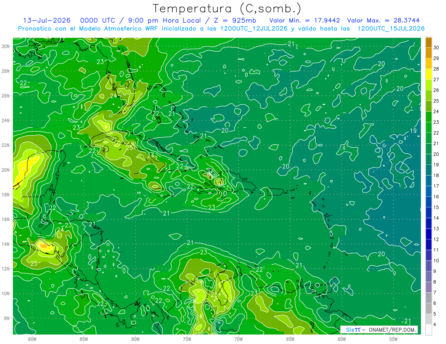Pick the yellow legend swatch between 27 and 28
Screen dimensions: 446x344
429,74
